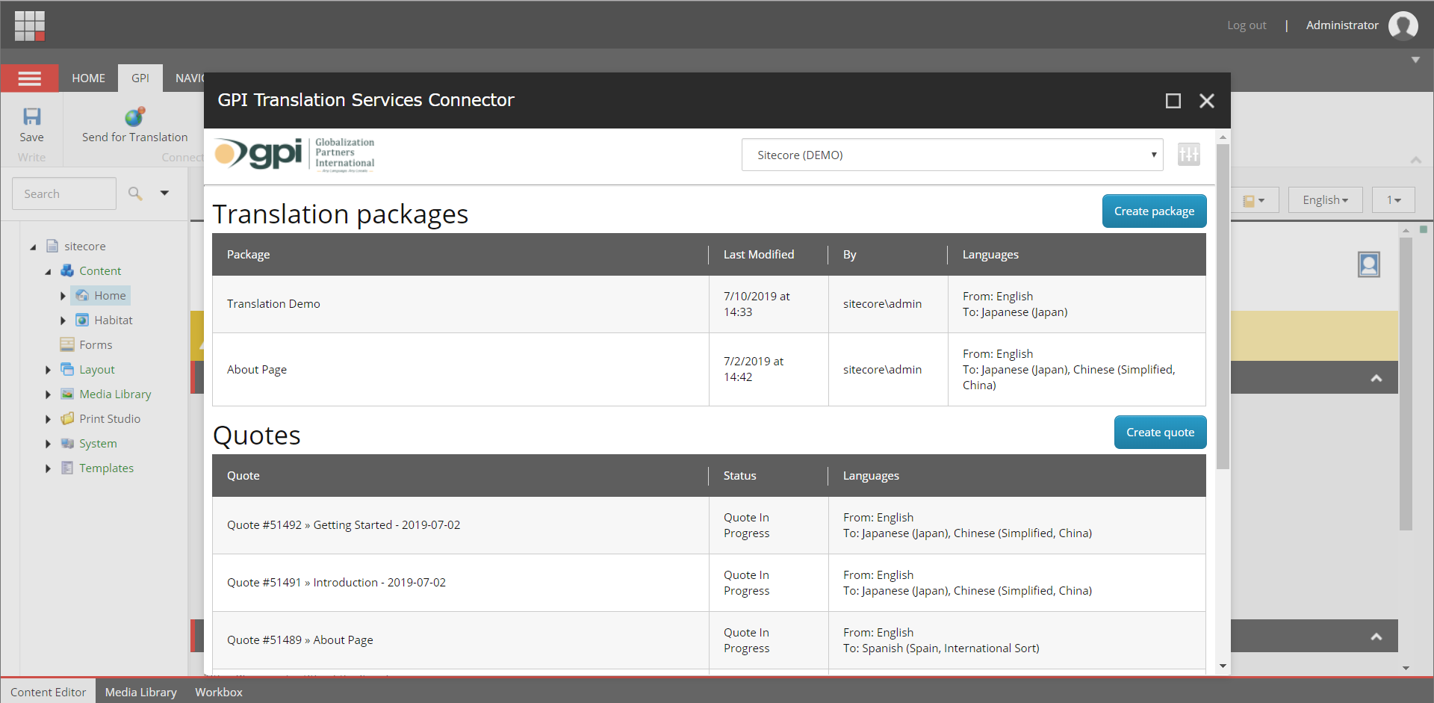Click the user profile avatar icon
1434x703 pixels.
pyautogui.click(x=1404, y=25)
